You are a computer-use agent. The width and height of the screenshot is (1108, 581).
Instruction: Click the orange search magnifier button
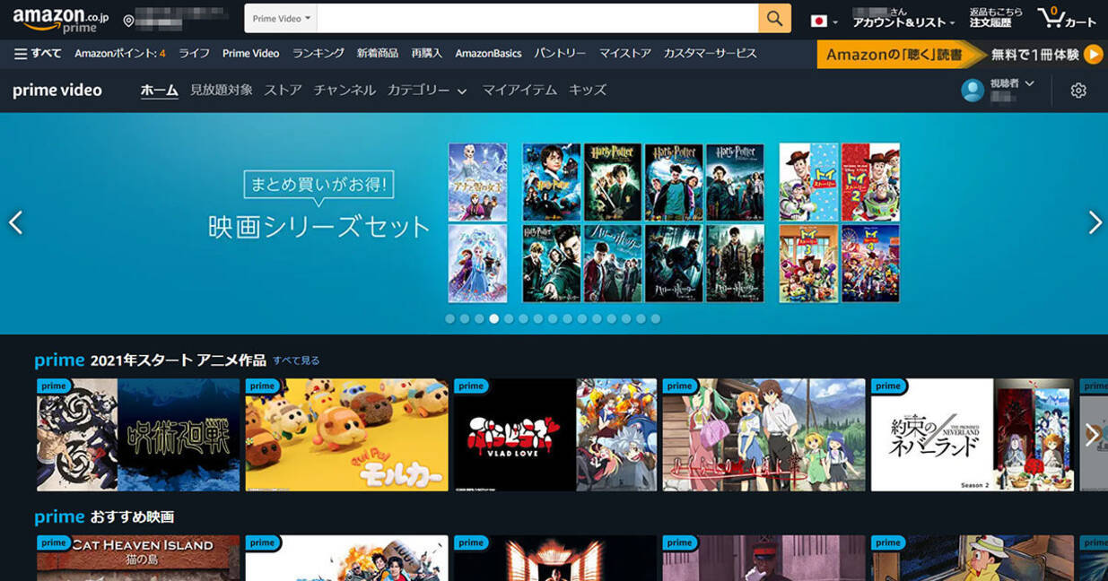(774, 19)
